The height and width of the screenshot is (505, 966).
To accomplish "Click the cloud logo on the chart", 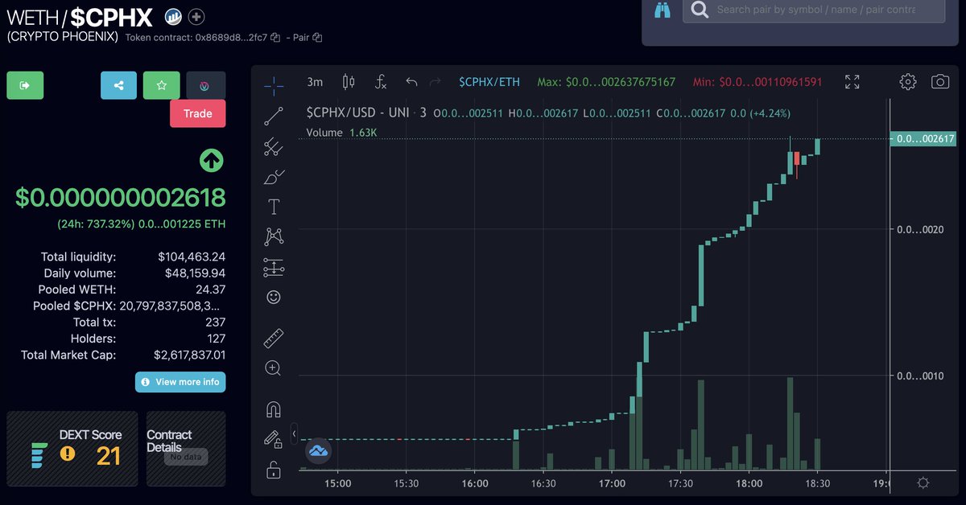I will [319, 451].
